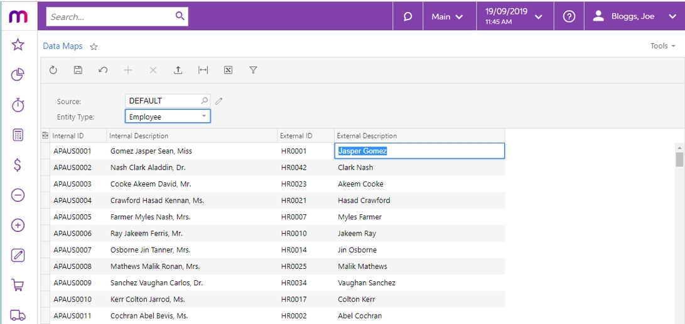Click the Undo arrow icon

click(103, 70)
